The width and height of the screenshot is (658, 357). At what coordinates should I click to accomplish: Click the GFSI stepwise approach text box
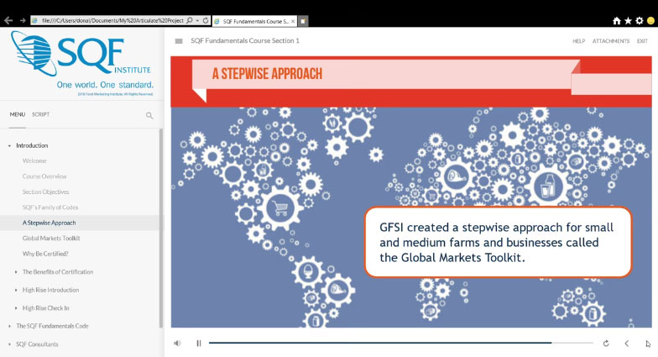click(499, 242)
